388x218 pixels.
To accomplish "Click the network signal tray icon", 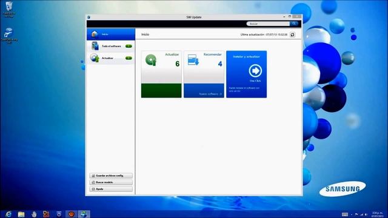I will pyautogui.click(x=361, y=214).
